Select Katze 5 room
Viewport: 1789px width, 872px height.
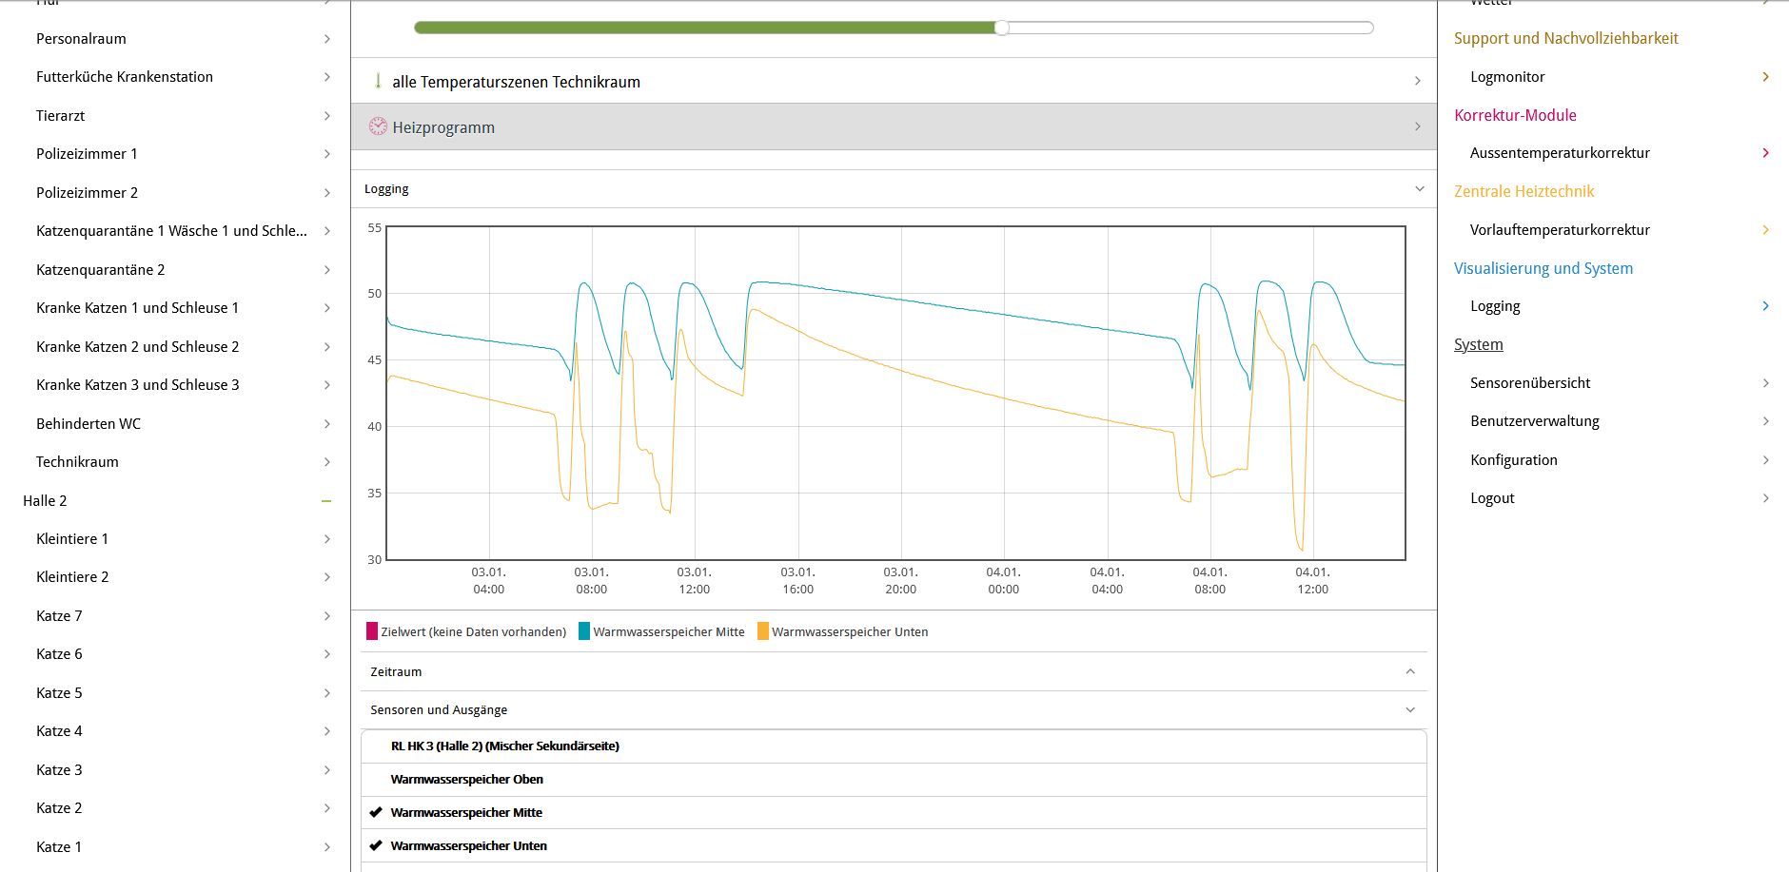point(59,692)
